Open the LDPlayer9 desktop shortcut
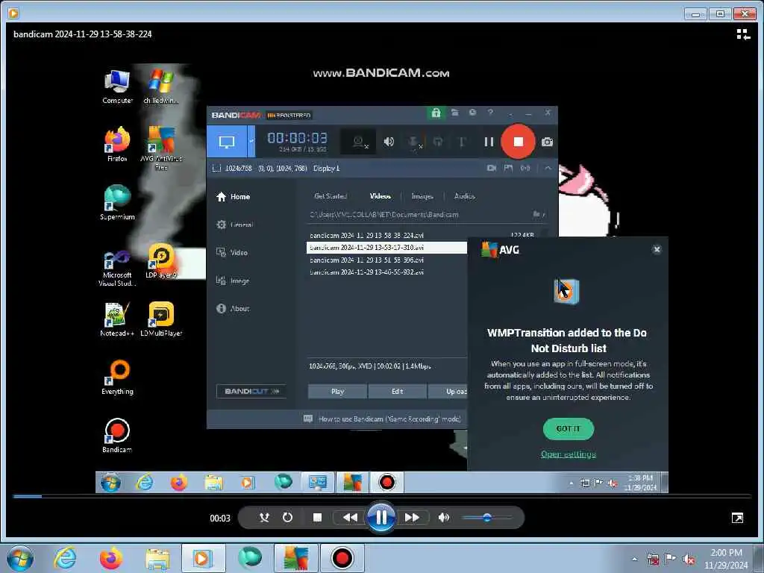Viewport: 764px width, 573px height. pos(161,261)
